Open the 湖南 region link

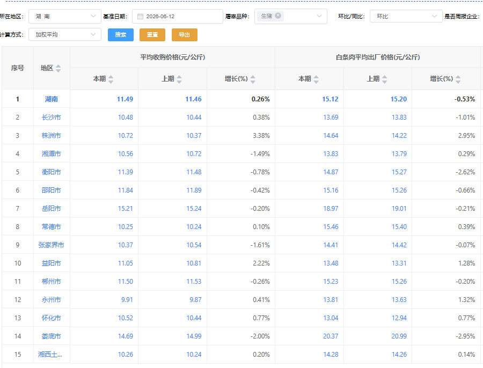[x=52, y=99]
